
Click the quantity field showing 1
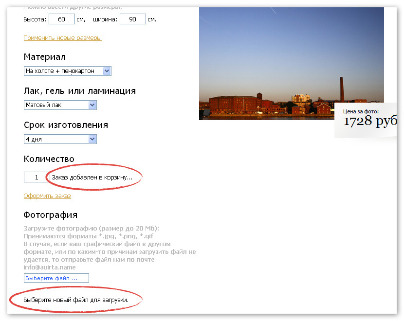click(37, 177)
